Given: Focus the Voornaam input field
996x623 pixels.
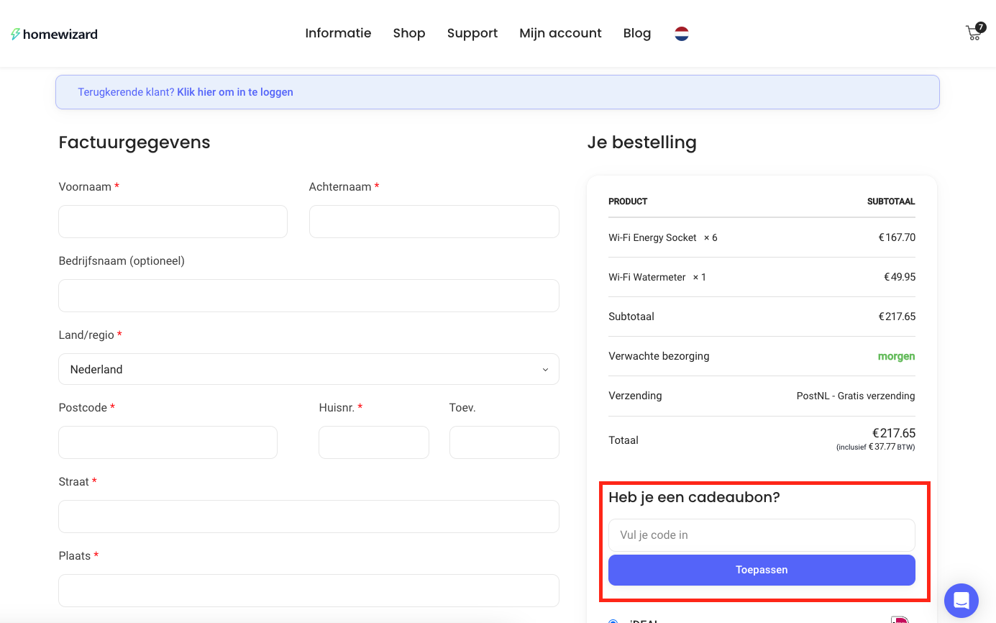Looking at the screenshot, I should pyautogui.click(x=173, y=222).
